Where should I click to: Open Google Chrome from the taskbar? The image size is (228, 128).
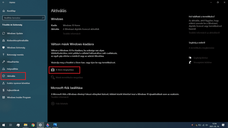[33, 125]
